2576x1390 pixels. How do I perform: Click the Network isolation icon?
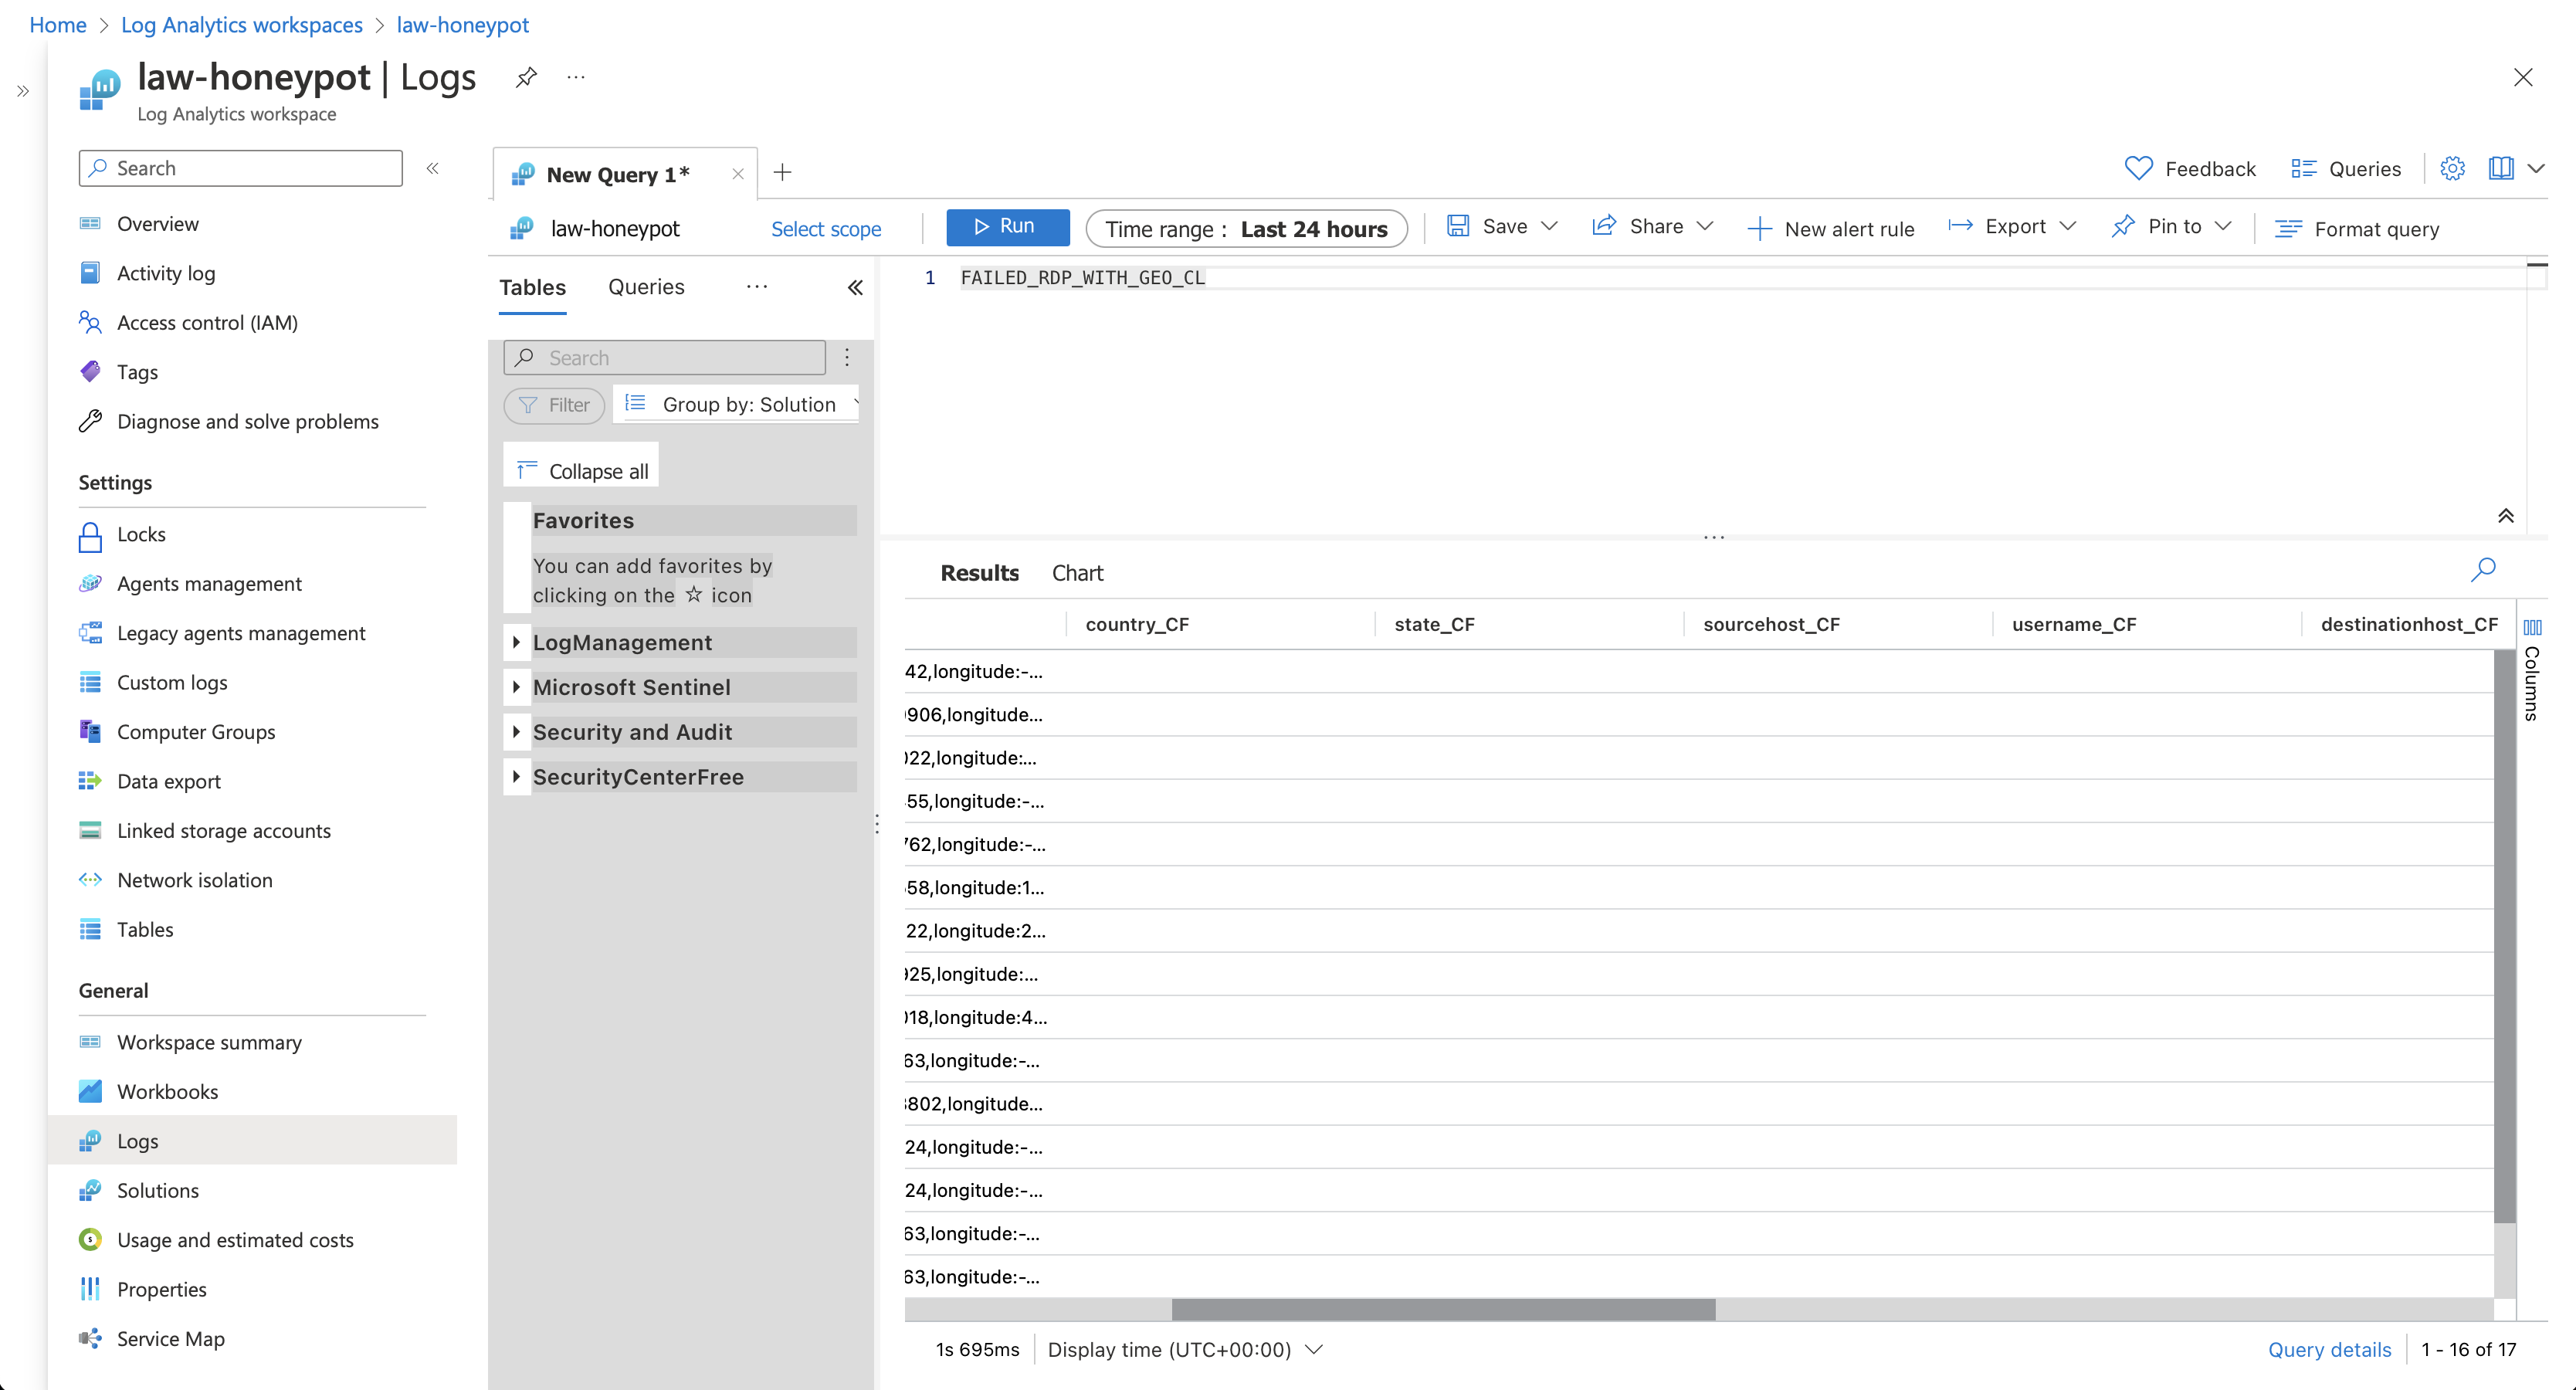click(x=90, y=880)
